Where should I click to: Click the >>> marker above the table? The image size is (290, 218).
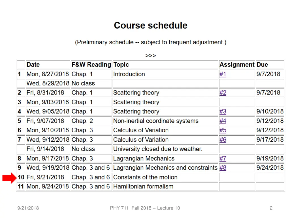point(151,56)
